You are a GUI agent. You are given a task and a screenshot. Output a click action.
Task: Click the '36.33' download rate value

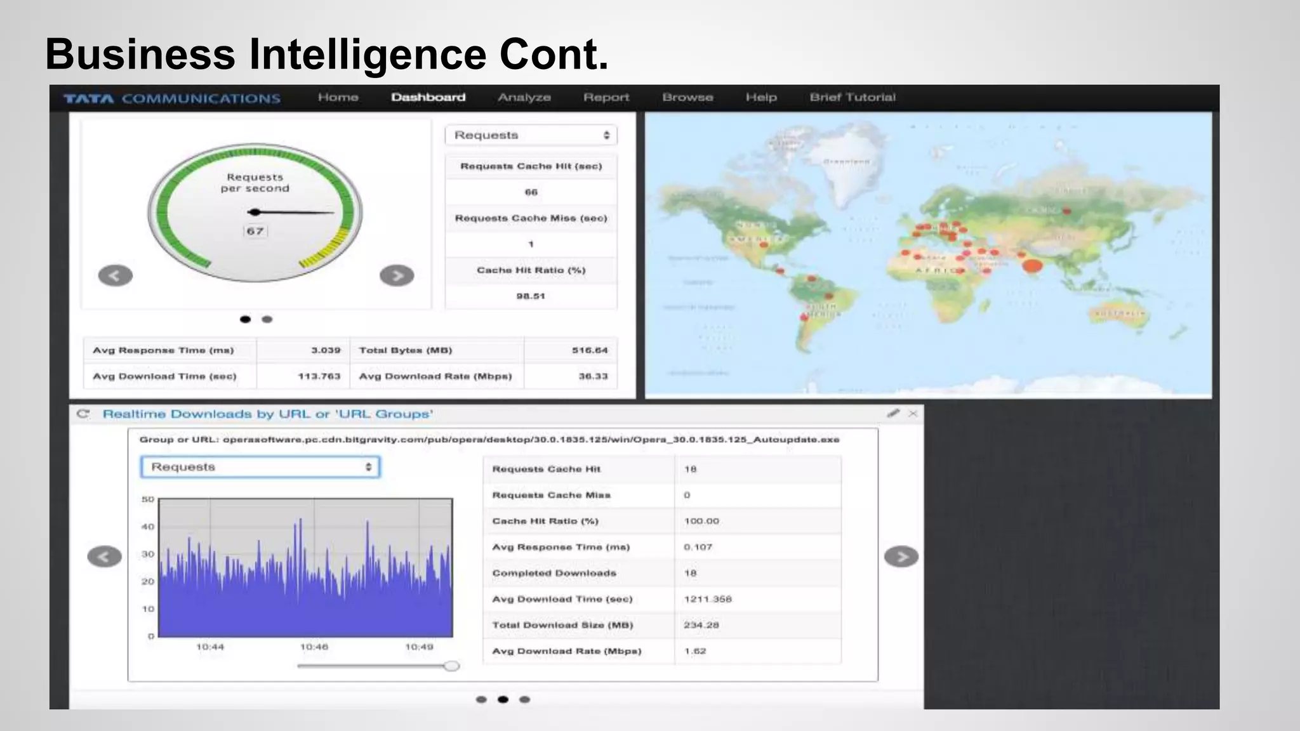[x=593, y=376]
